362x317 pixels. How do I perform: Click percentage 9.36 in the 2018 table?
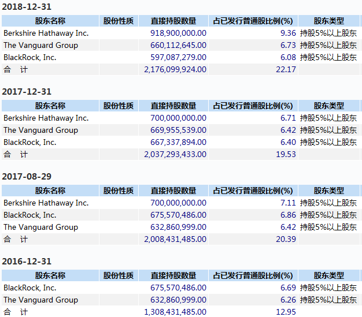coord(288,33)
